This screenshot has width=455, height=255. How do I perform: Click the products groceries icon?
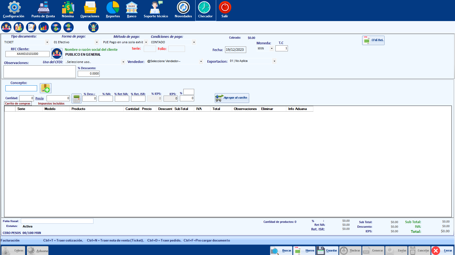[x=19, y=27]
